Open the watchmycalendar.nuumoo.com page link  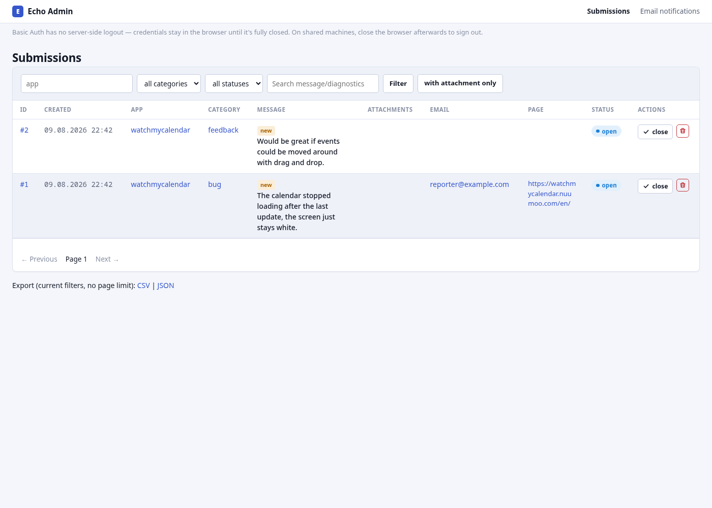click(x=552, y=194)
